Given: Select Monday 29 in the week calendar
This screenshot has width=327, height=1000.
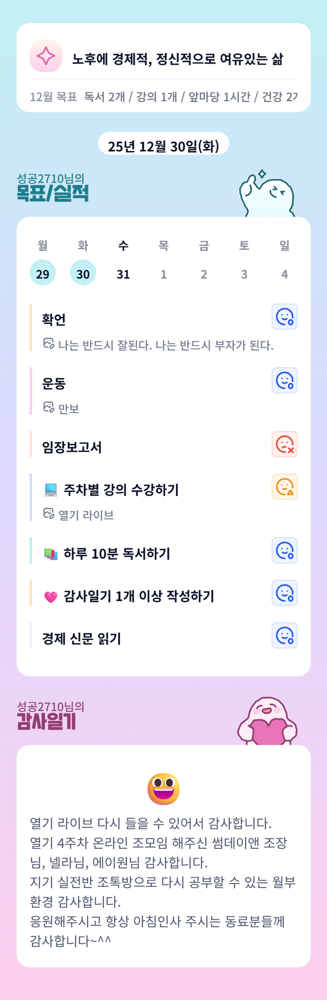Looking at the screenshot, I should [x=43, y=273].
